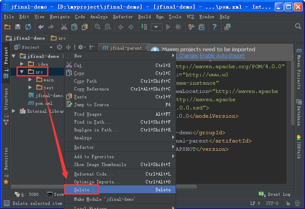Open the Event Log panel
The image size is (305, 209).
click(x=274, y=195)
